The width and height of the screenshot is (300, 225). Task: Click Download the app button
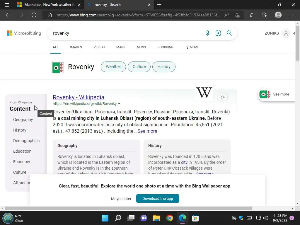(x=158, y=198)
